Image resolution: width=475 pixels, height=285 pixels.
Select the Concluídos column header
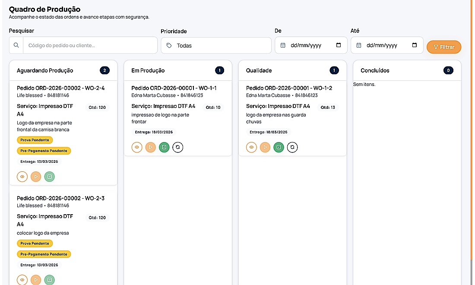pyautogui.click(x=375, y=70)
